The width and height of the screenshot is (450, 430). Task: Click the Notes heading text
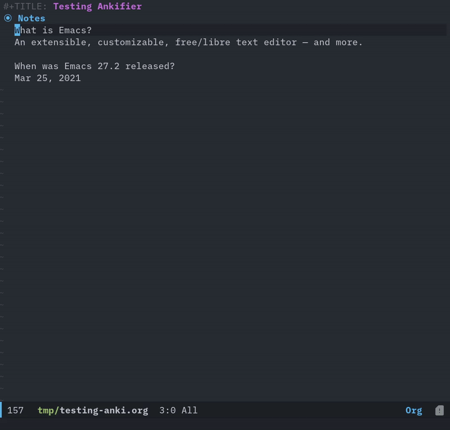[x=31, y=19]
